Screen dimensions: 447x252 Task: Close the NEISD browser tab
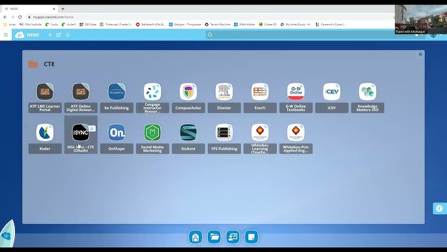tap(54, 9)
